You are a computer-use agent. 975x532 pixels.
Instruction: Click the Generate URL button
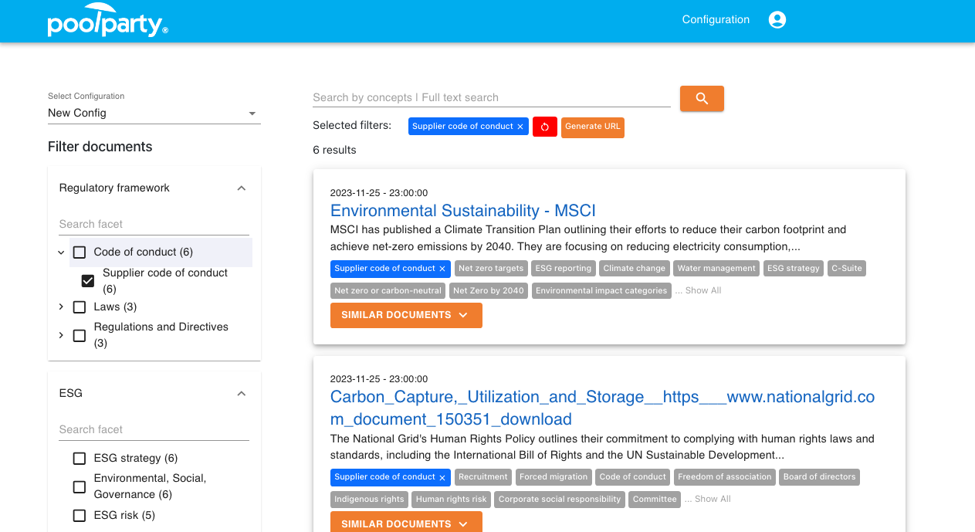tap(592, 127)
